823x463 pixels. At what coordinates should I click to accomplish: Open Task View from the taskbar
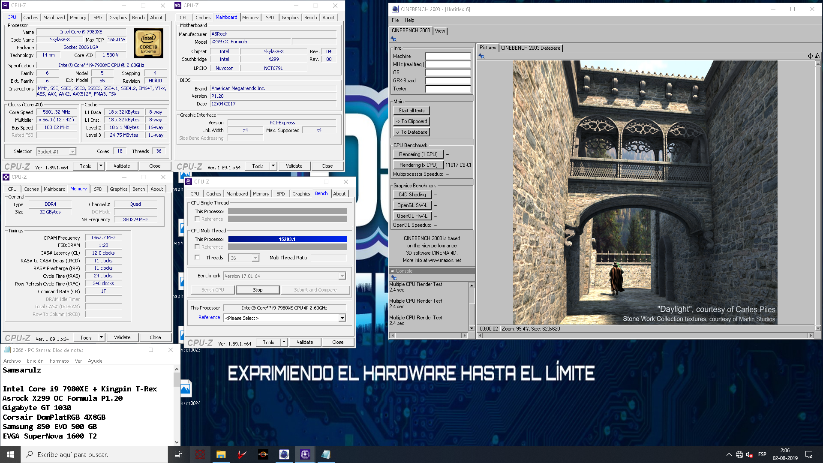178,454
